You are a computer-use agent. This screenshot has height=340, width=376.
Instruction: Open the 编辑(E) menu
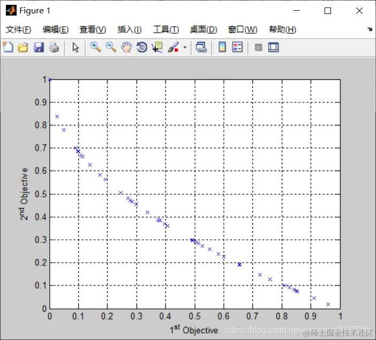click(56, 29)
